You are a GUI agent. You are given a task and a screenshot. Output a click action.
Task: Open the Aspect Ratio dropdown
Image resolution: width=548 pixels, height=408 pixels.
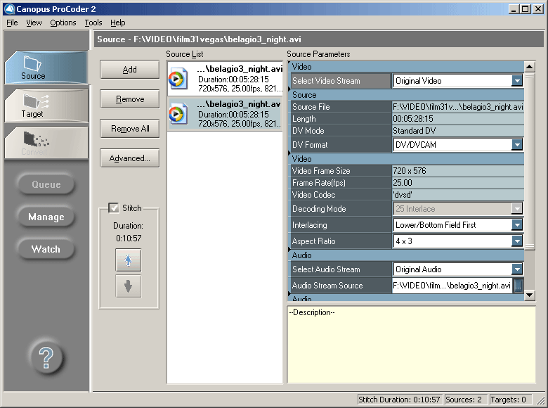[x=517, y=241]
